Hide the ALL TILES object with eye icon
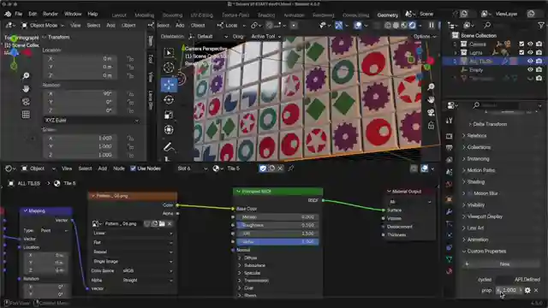548x308 pixels. pos(530,61)
